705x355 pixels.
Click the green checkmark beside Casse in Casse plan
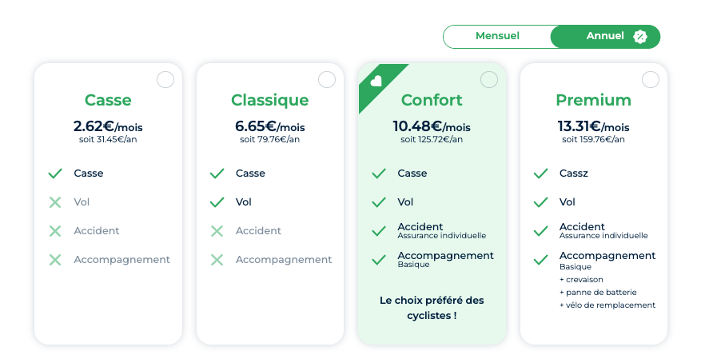55,174
